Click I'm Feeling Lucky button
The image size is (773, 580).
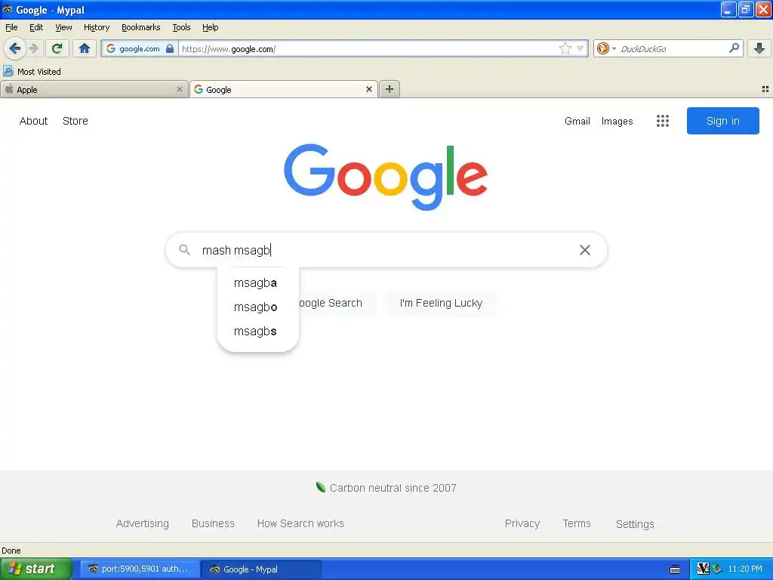click(x=441, y=303)
